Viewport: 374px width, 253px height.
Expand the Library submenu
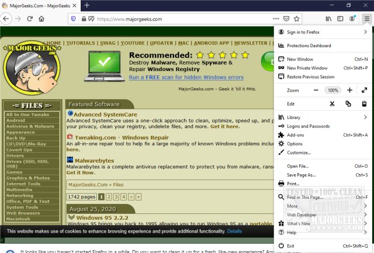click(323, 117)
